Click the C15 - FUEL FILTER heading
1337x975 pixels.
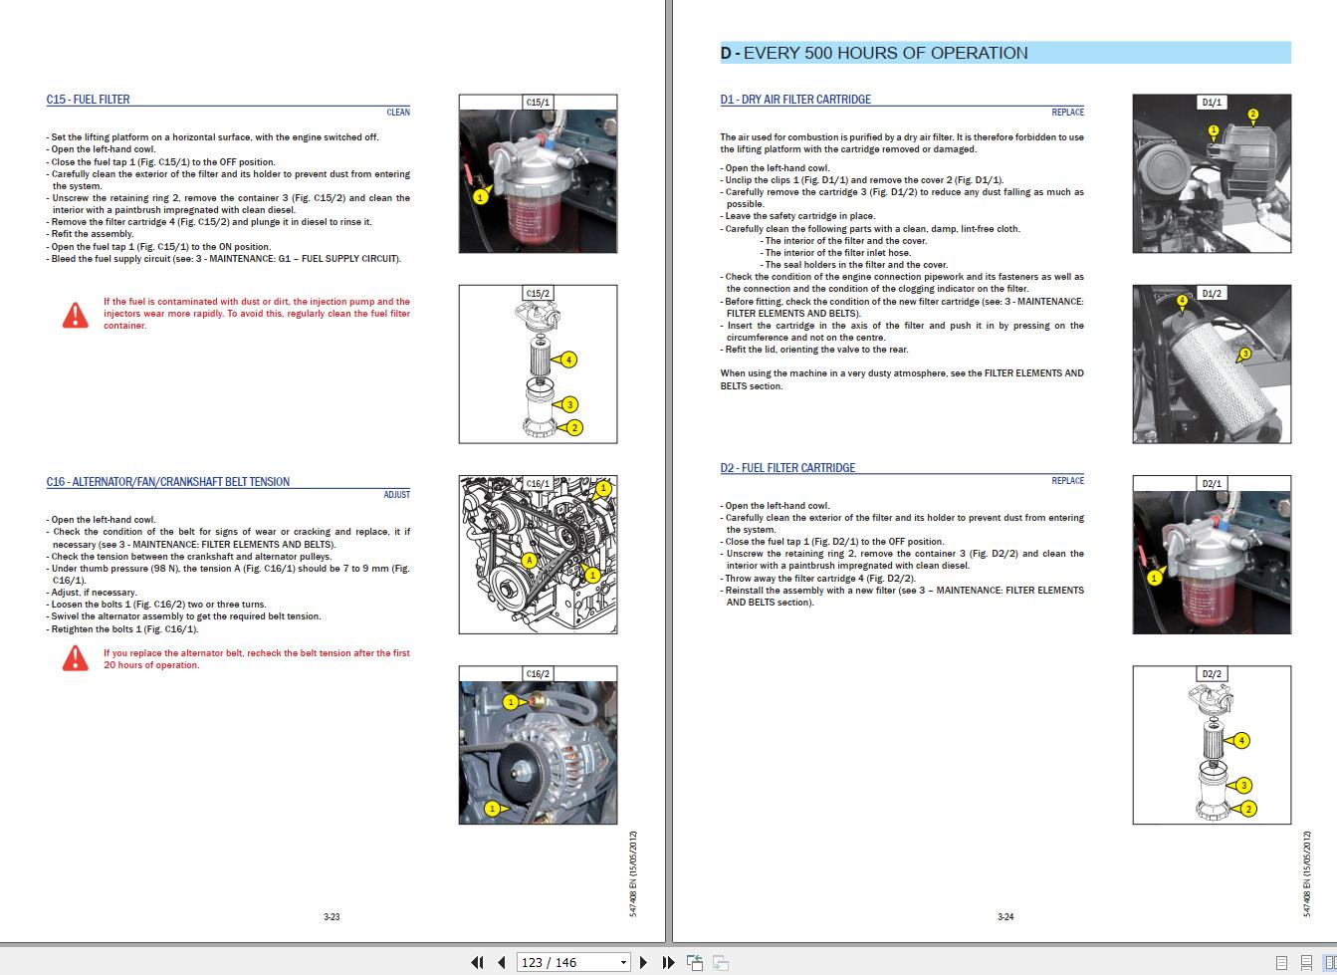pos(88,100)
